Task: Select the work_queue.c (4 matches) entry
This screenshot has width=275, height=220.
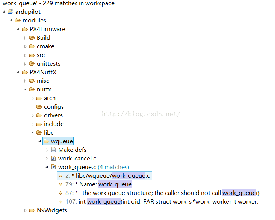Action: [x=94, y=167]
